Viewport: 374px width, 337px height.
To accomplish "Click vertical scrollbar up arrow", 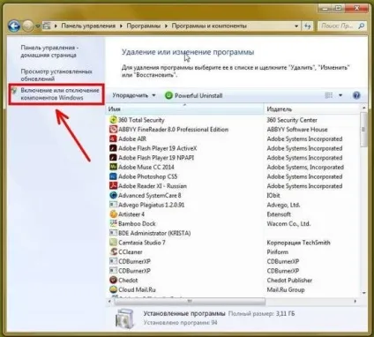I will 363,109.
